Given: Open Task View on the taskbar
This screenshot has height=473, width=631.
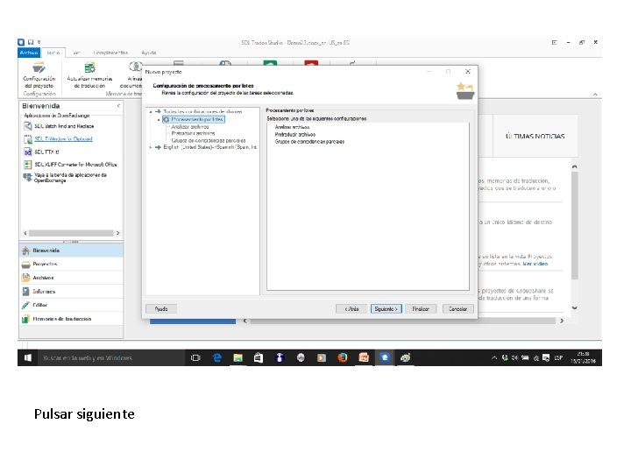Looking at the screenshot, I should pos(195,357).
